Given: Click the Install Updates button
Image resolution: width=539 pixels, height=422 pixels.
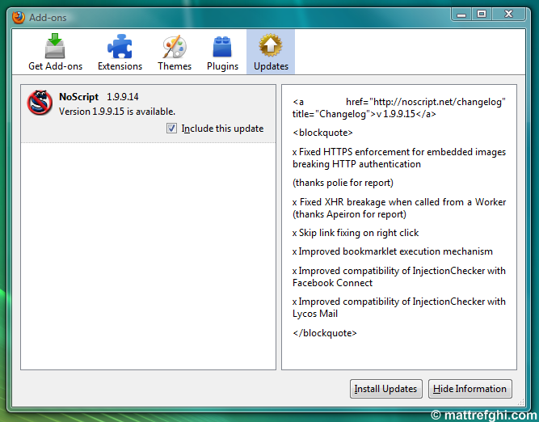Looking at the screenshot, I should click(x=385, y=389).
